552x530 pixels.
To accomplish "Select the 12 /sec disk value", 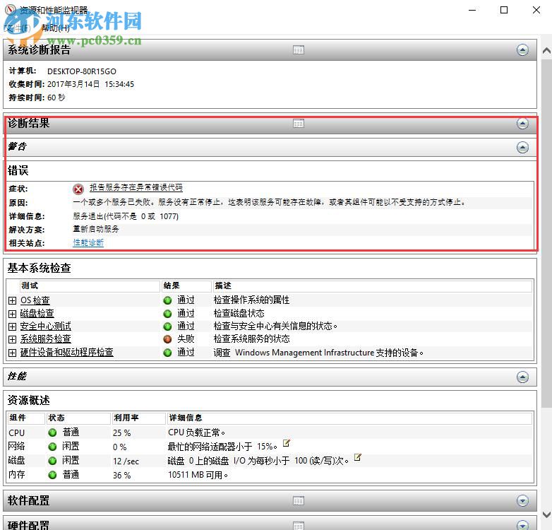I will pyautogui.click(x=126, y=461).
